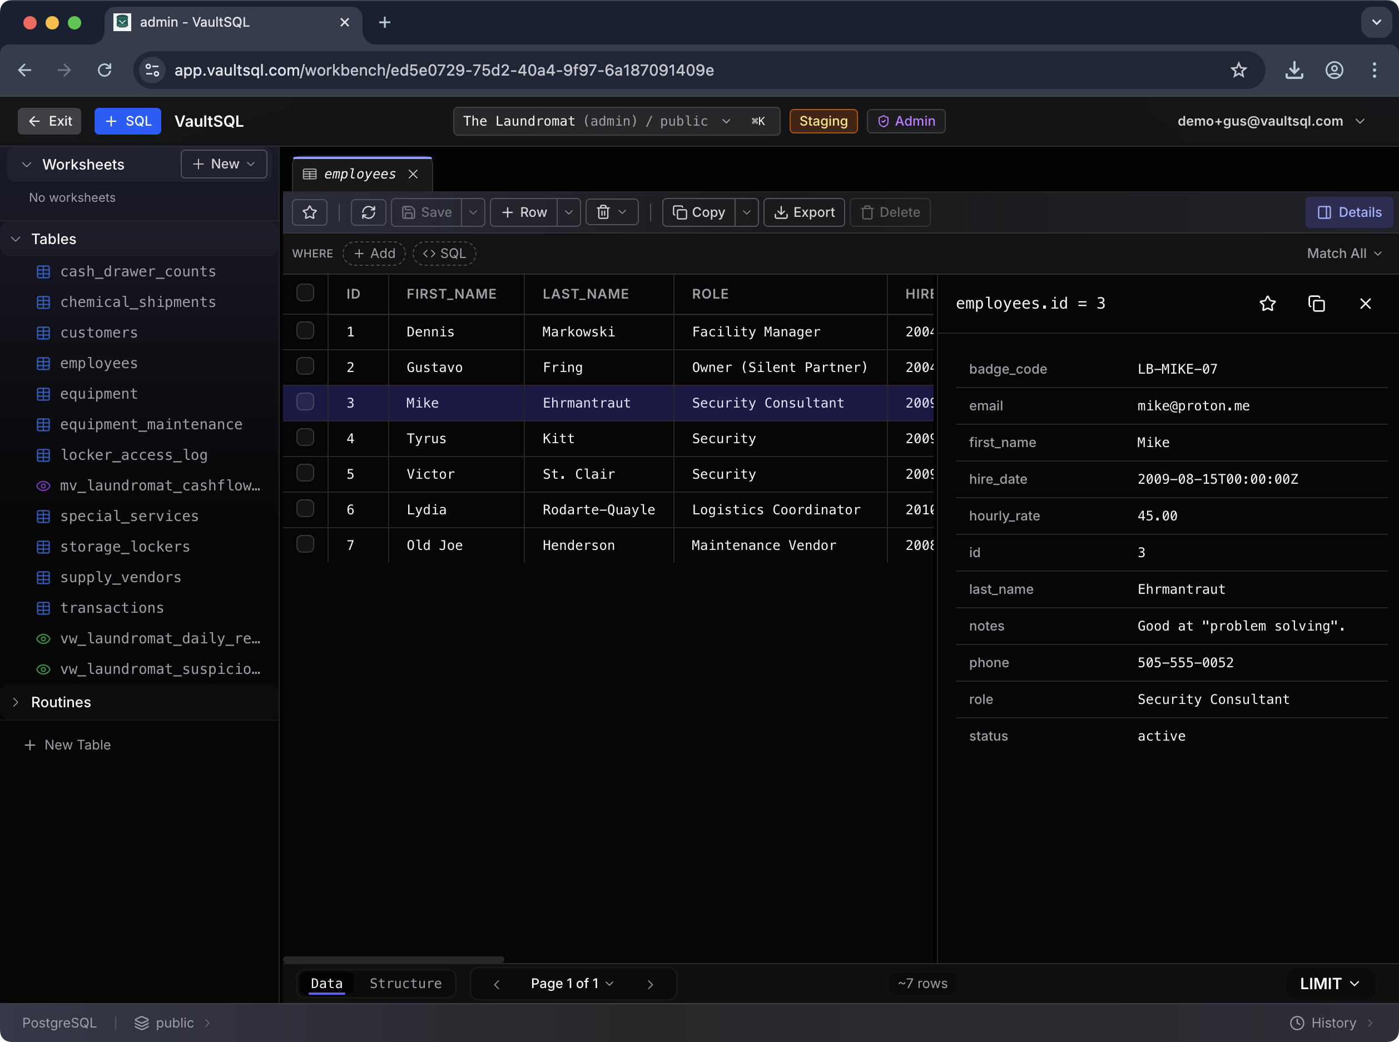Screen dimensions: 1399x1042
Task: Open the Match All dropdown
Action: point(1344,254)
